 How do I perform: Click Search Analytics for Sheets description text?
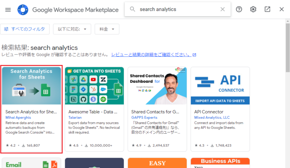(30, 128)
